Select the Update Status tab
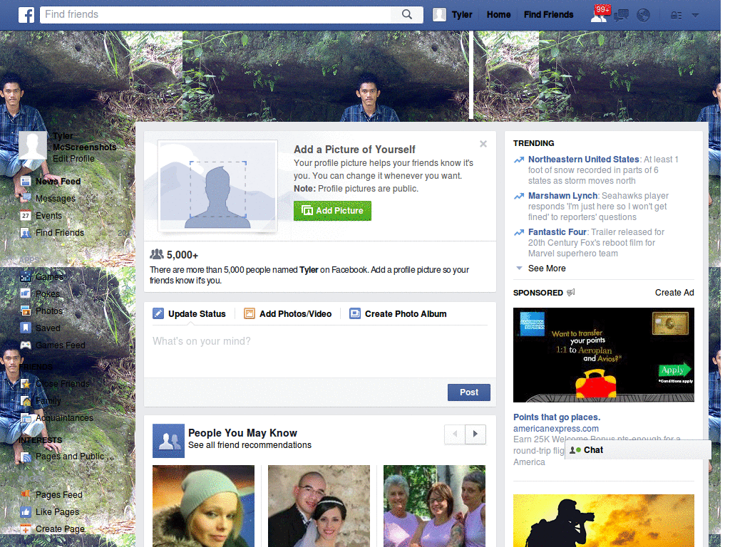 [190, 314]
